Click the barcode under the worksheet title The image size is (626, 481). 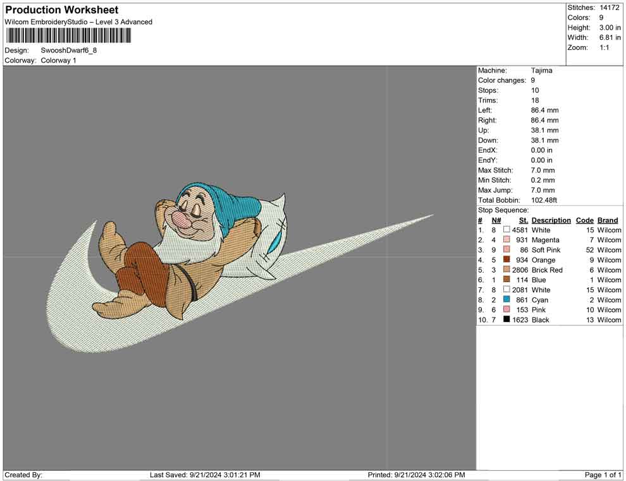(x=68, y=35)
